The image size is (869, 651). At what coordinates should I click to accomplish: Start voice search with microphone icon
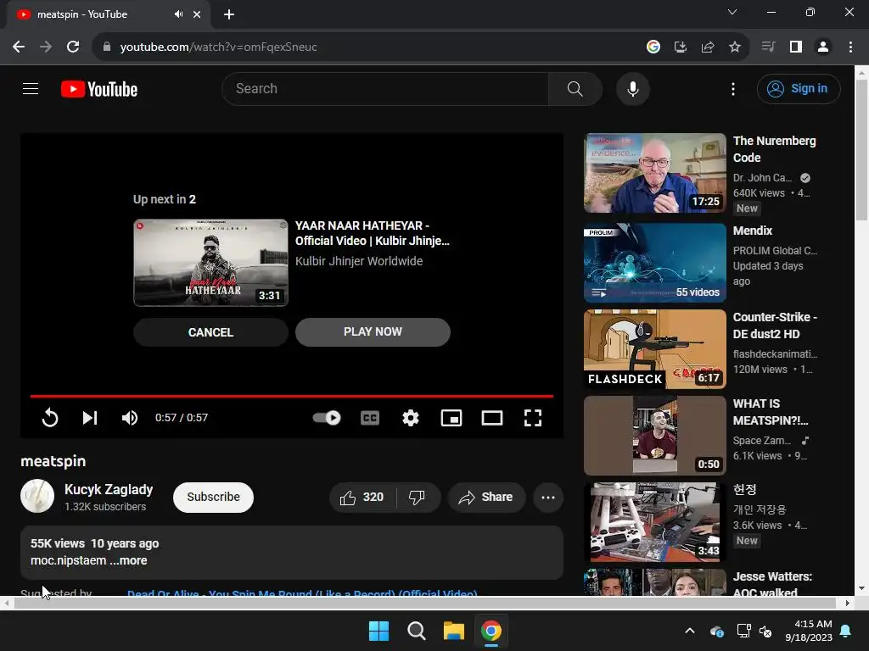click(632, 88)
